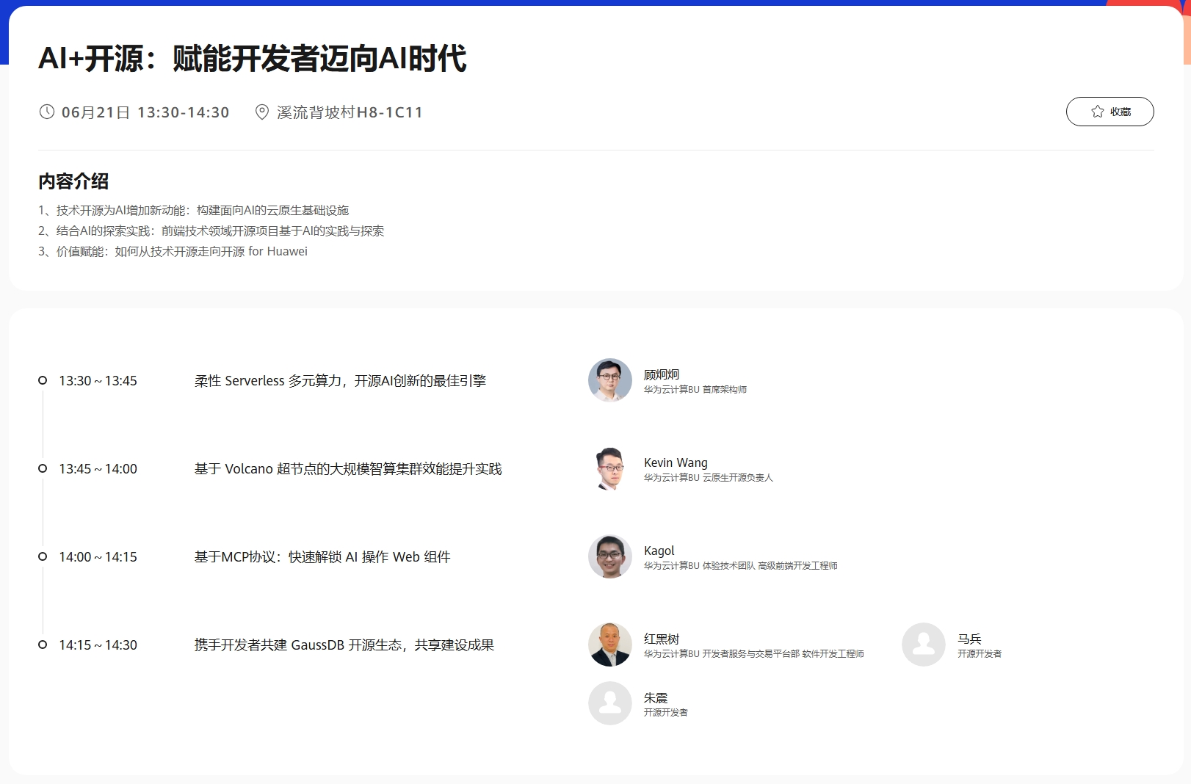
Task: Open the Volcano 超节点 talk title
Action: click(348, 469)
